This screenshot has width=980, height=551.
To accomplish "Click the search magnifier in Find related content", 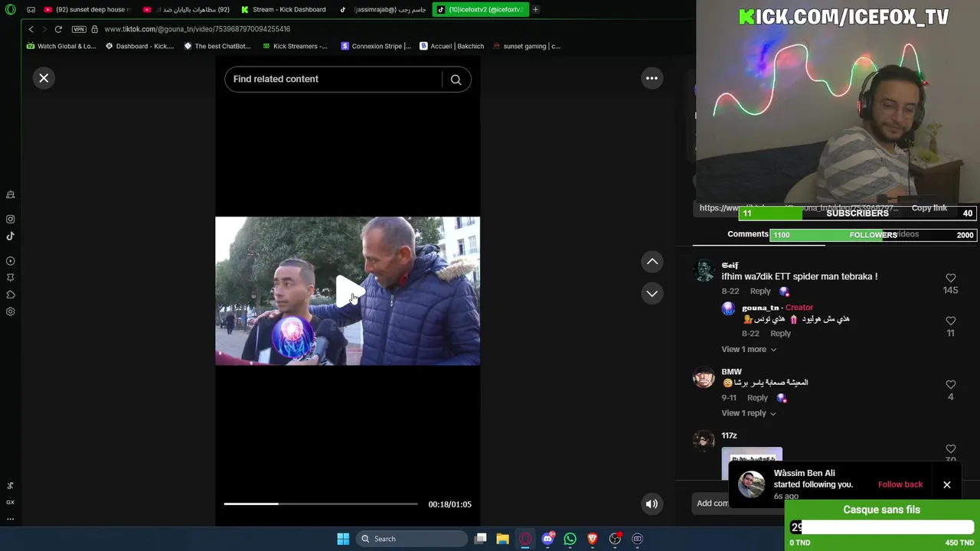I will 456,80.
